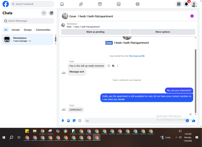
Task: Open Windows Task View
Action: (19, 137)
